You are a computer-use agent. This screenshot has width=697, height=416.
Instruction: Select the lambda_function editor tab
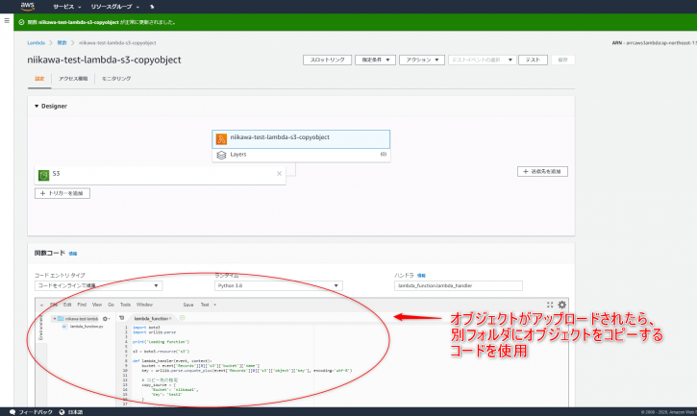pyautogui.click(x=151, y=318)
